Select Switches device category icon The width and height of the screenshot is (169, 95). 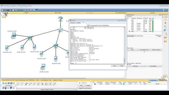point(6,83)
